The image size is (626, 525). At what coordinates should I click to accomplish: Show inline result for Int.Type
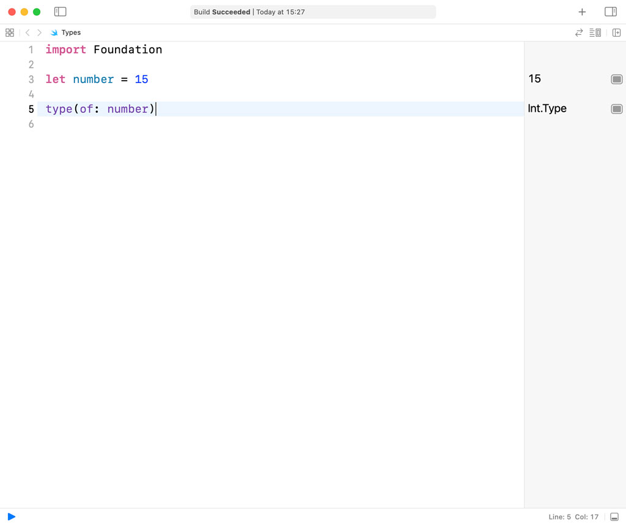point(617,109)
